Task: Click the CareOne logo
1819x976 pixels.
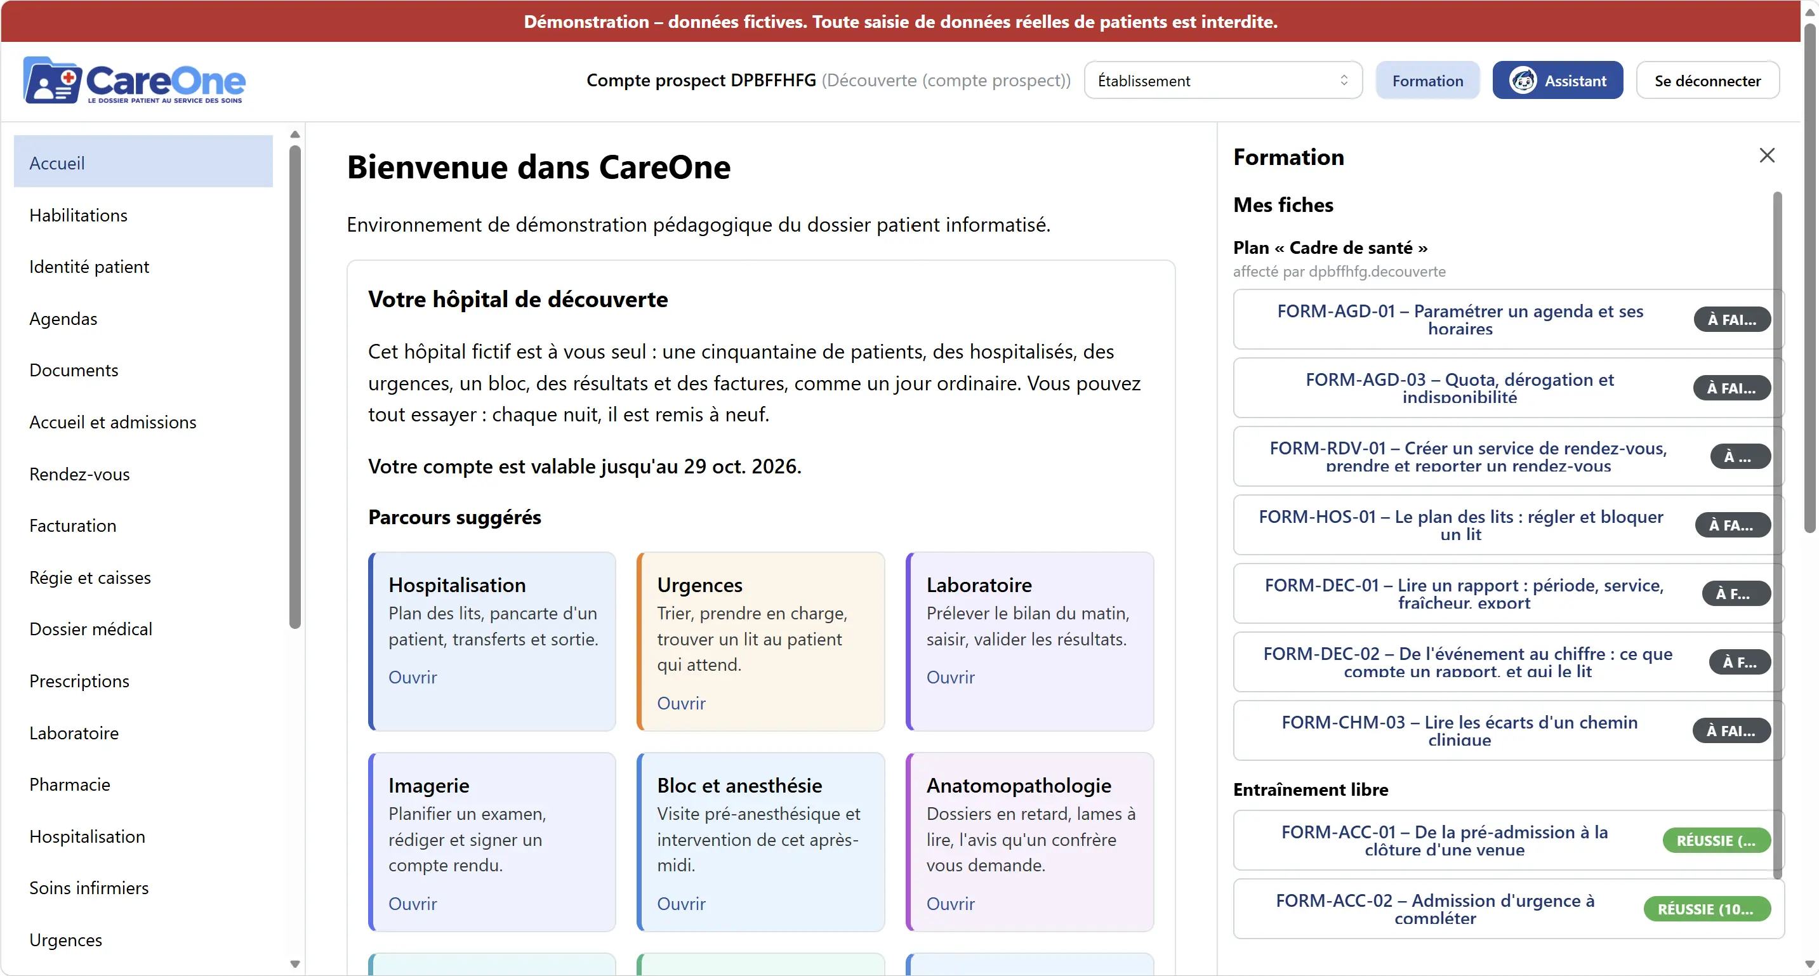Action: pyautogui.click(x=134, y=81)
